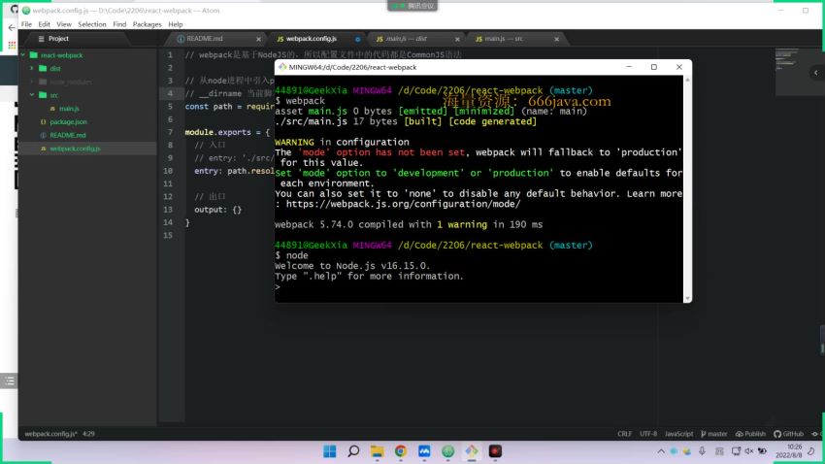
Task: Open the GitHub panel from status bar
Action: pyautogui.click(x=788, y=434)
